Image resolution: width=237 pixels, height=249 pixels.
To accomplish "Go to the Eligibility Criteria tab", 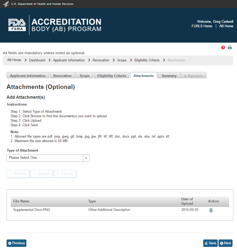I will [x=112, y=76].
